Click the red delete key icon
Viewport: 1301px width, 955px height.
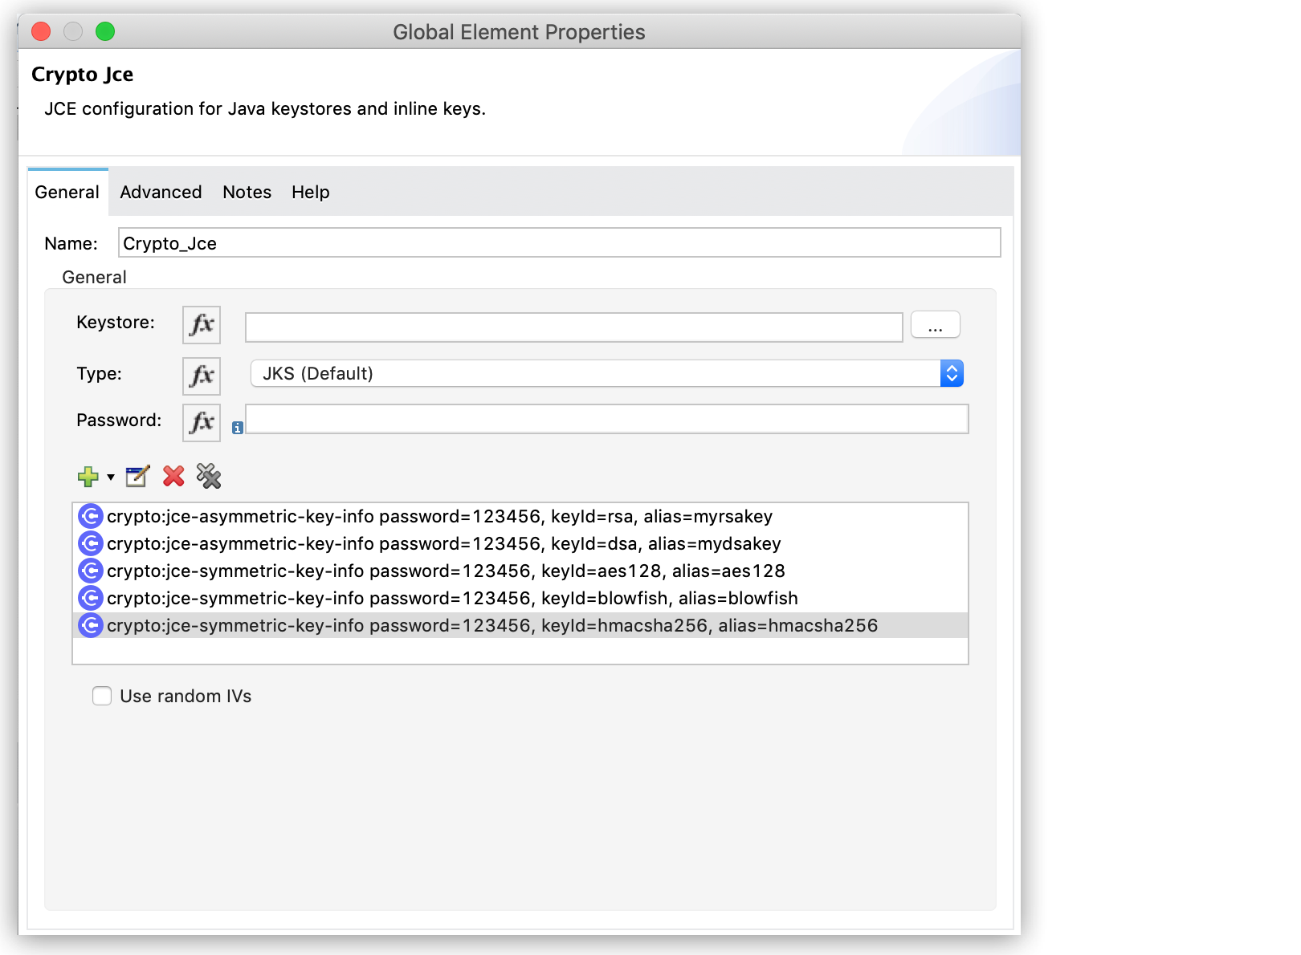[x=173, y=477]
